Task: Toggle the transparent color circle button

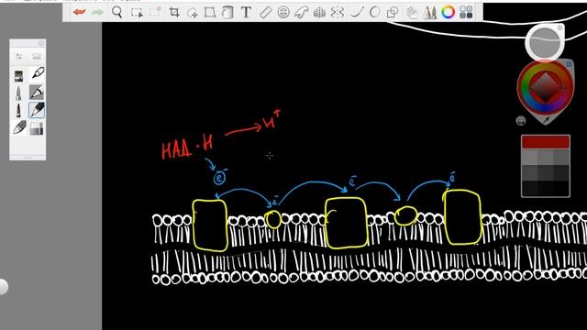Action: pos(521,120)
